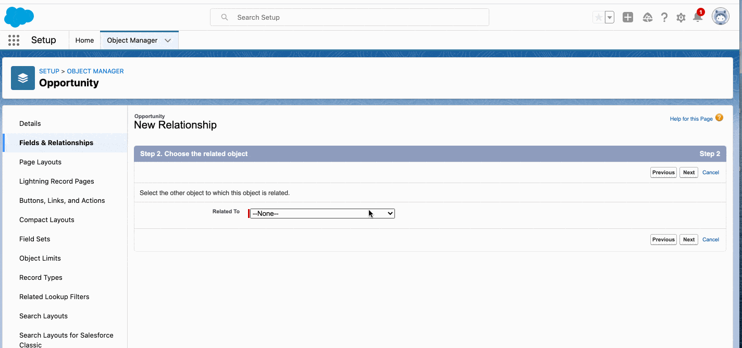Click the favorites star icon
The height and width of the screenshot is (348, 742).
tap(598, 17)
